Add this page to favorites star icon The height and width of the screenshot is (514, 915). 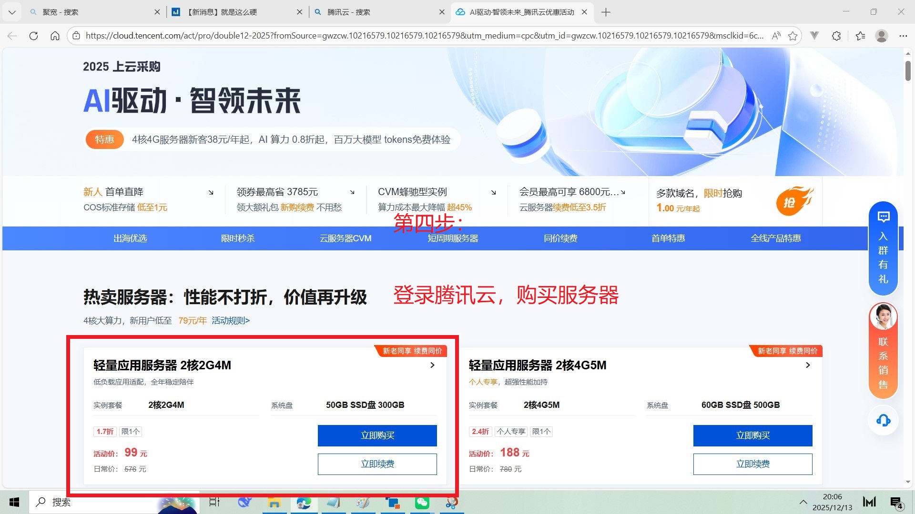(x=793, y=36)
